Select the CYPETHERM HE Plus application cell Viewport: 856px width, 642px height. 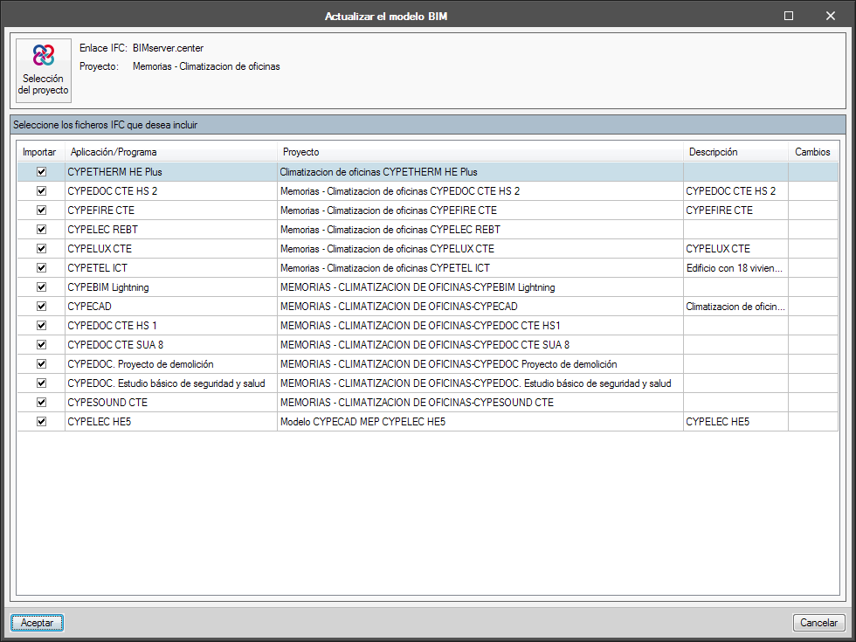[x=171, y=172]
